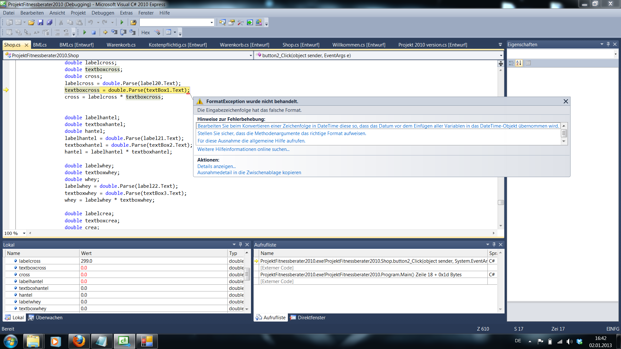Toggle auto-hide pin on Aufrufliste panel
Viewport: 621px width, 349px height.
pos(494,245)
